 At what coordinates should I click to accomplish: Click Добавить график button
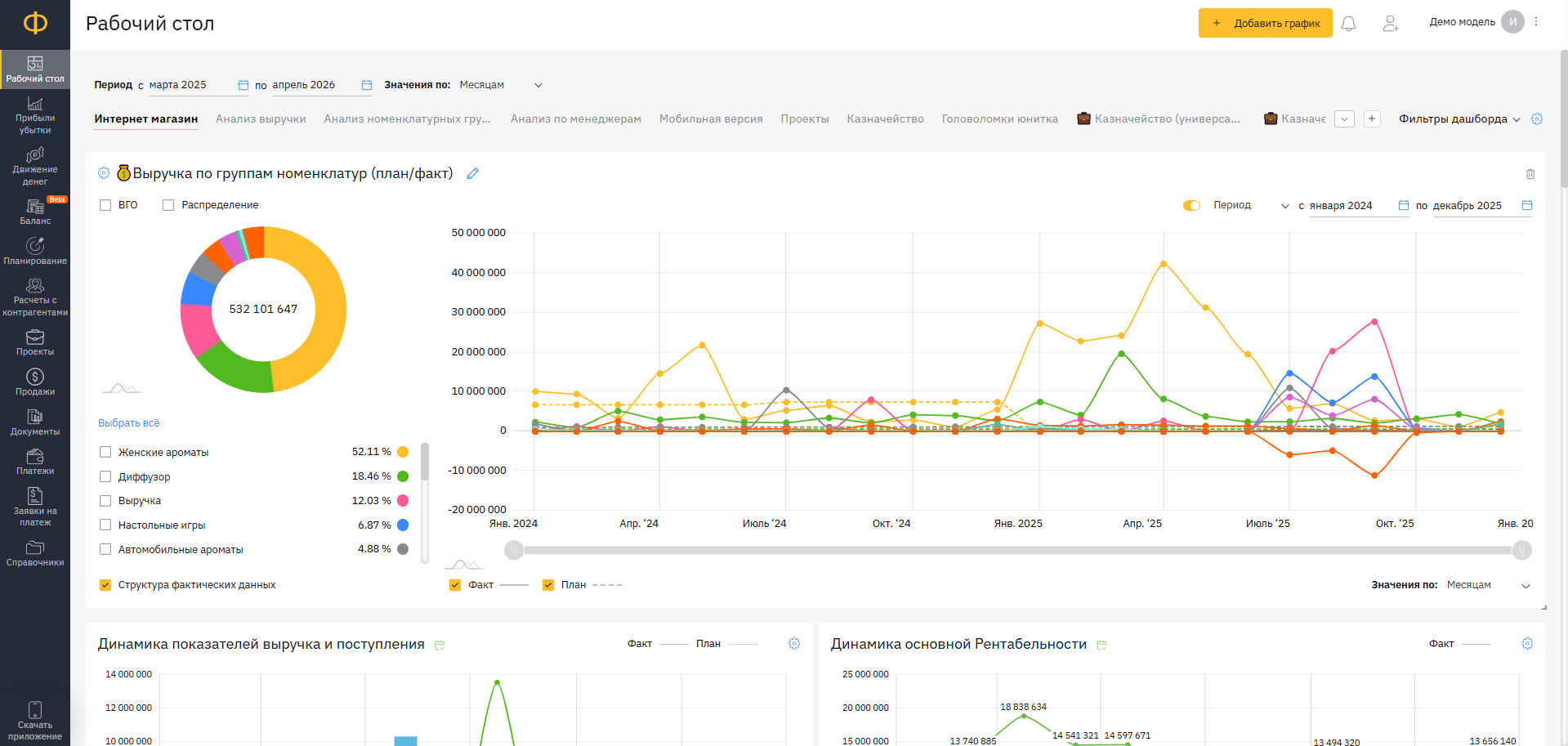[x=1265, y=23]
